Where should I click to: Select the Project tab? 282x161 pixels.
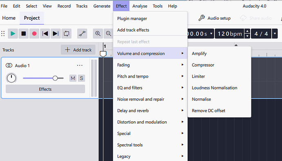(x=32, y=18)
